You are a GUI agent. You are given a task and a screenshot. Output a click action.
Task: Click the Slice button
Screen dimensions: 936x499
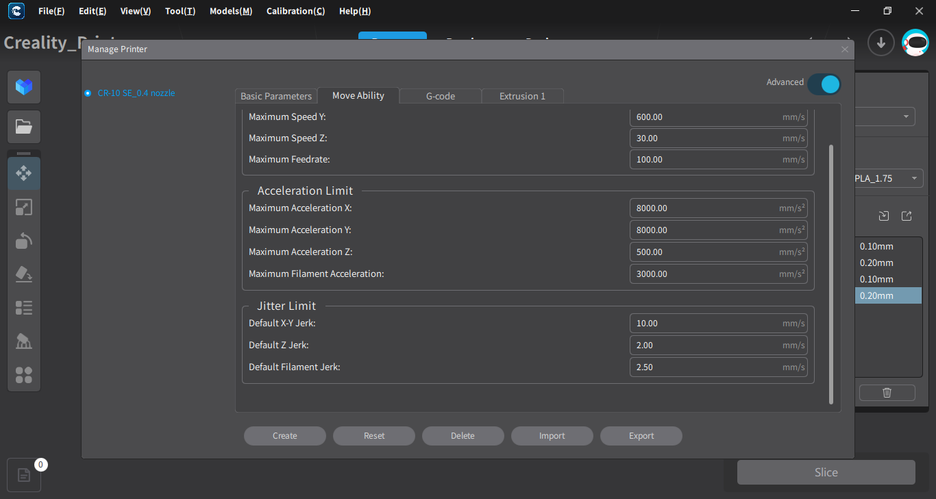point(826,472)
